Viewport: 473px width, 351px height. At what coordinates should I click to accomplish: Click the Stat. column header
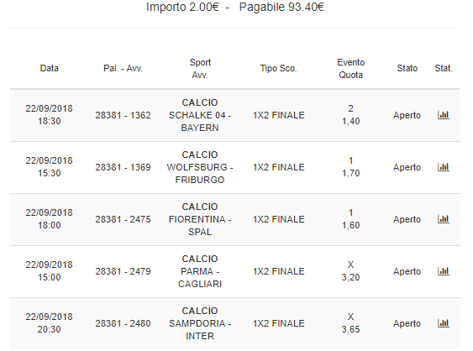[x=444, y=68]
